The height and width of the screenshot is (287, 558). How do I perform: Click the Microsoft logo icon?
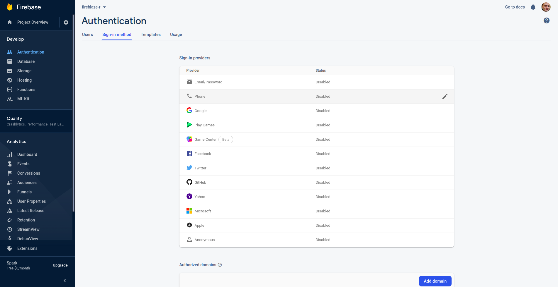coord(189,211)
